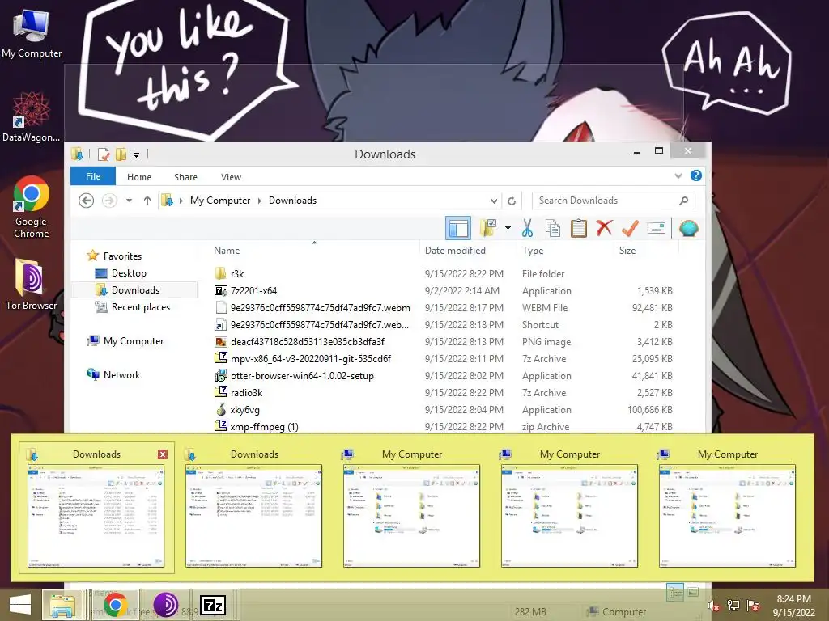Click the 7-Zip taskbar icon

213,605
